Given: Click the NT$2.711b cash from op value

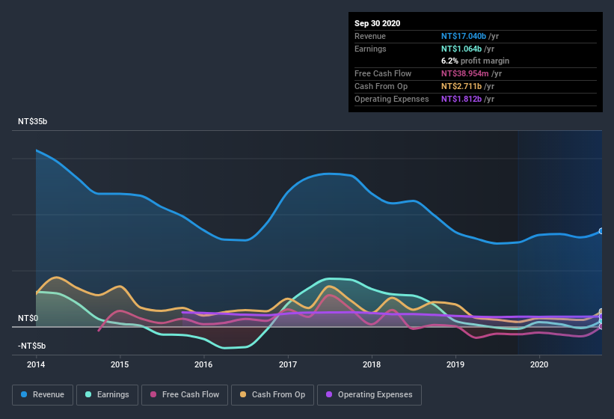Looking at the screenshot, I should [461, 86].
